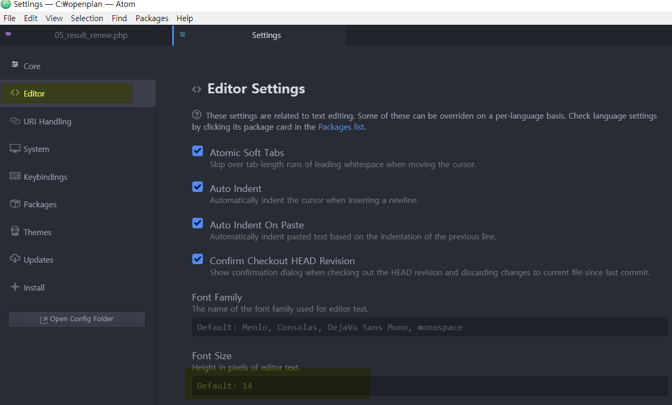
Task: Click the Updates cloud download icon
Action: [x=15, y=259]
